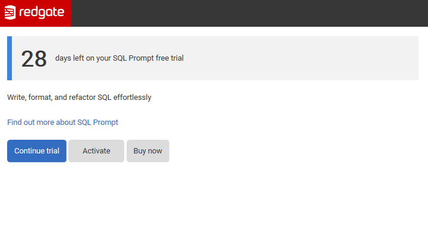Click the words SQL Prompt in the link

pyautogui.click(x=97, y=123)
